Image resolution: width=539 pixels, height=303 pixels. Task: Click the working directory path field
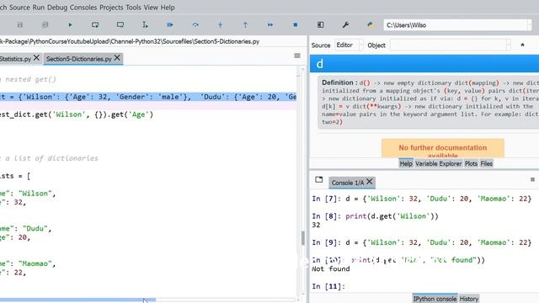click(x=456, y=24)
